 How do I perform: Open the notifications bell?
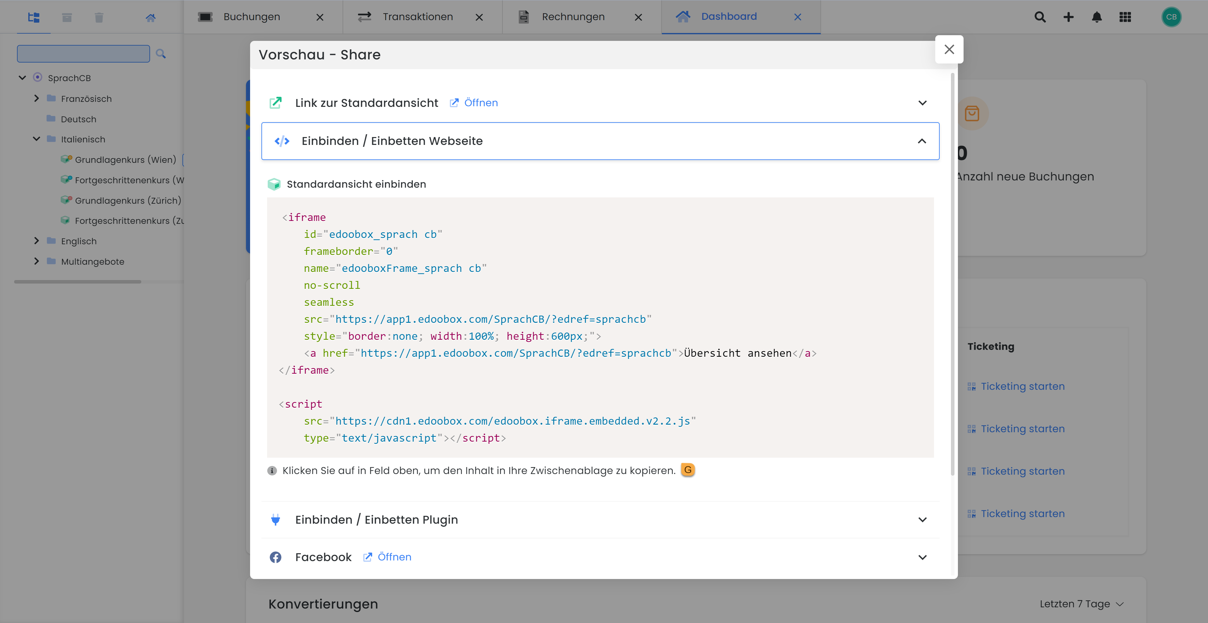(x=1096, y=17)
